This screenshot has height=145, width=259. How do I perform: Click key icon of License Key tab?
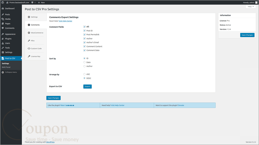pos(29,56)
